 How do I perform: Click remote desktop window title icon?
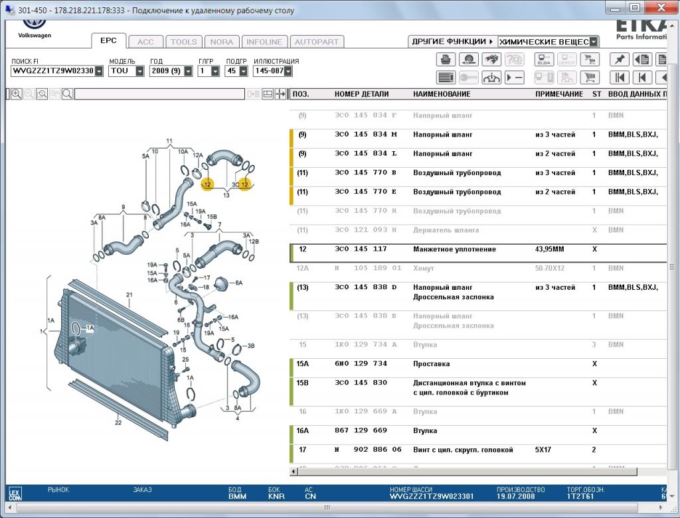coord(9,9)
